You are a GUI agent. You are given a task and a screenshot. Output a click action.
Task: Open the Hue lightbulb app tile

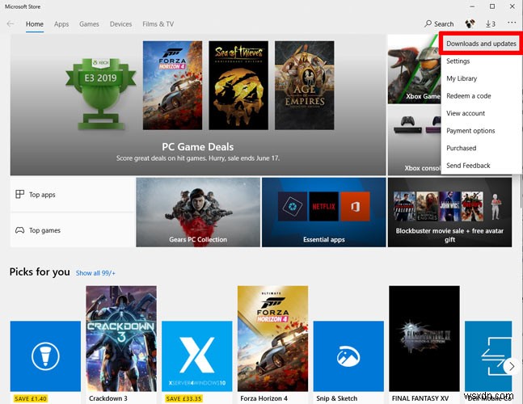[x=45, y=356]
